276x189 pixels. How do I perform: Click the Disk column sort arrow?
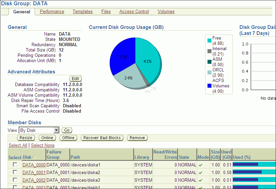34,157
